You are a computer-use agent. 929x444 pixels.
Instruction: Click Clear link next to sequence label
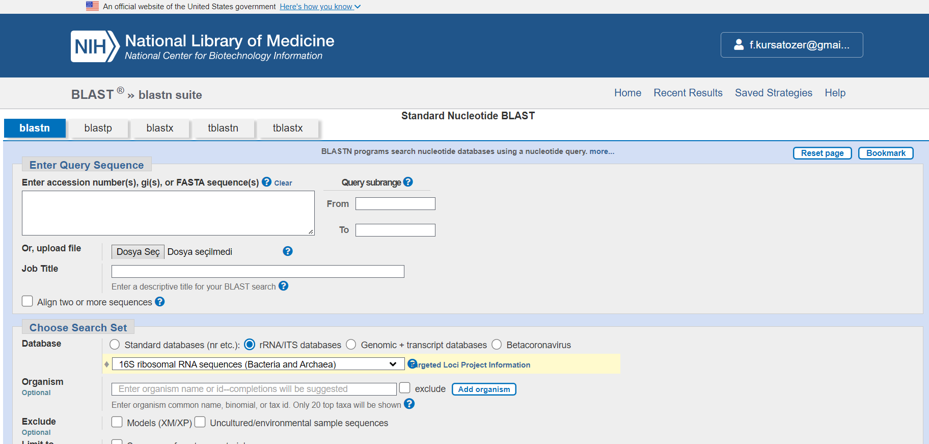(x=283, y=183)
